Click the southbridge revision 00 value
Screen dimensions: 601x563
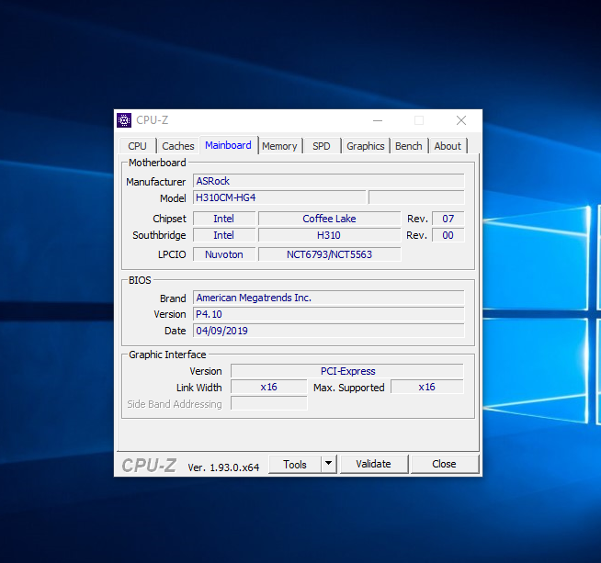448,235
